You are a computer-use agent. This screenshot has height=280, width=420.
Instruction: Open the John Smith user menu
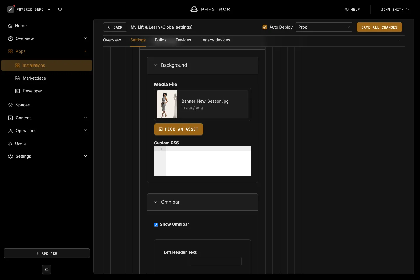pyautogui.click(x=395, y=9)
